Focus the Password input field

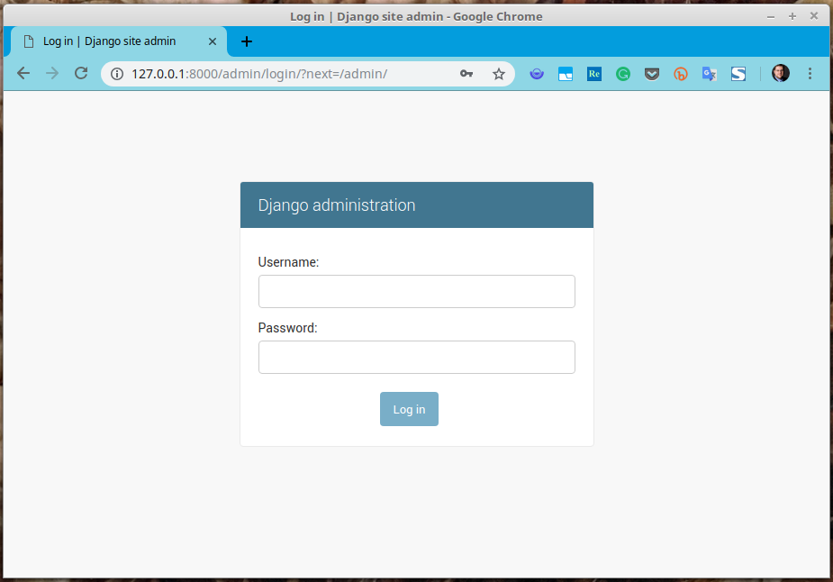point(416,357)
